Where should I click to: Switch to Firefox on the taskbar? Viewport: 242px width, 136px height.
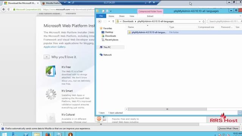[x=48, y=134]
